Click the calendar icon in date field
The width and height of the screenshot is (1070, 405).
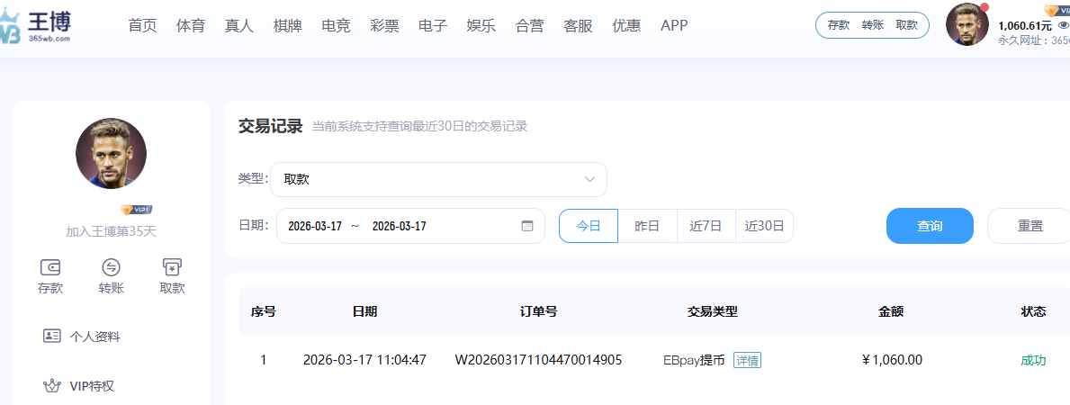[527, 226]
